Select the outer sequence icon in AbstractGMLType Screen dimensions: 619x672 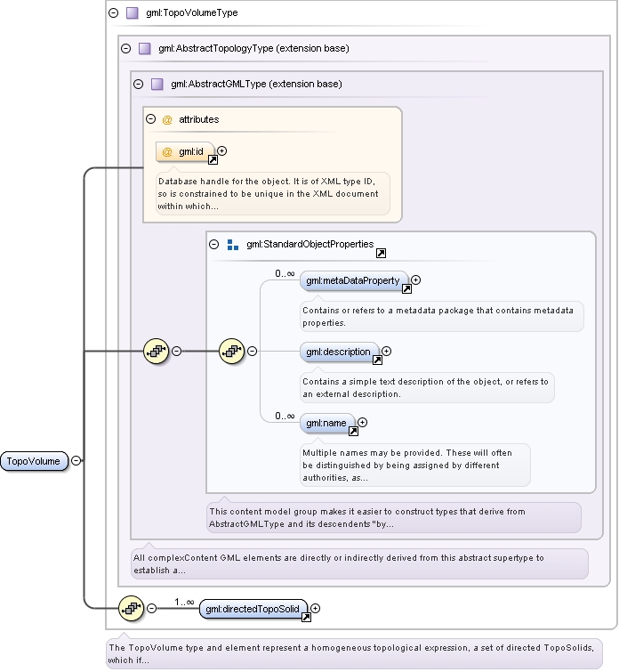[x=157, y=351]
